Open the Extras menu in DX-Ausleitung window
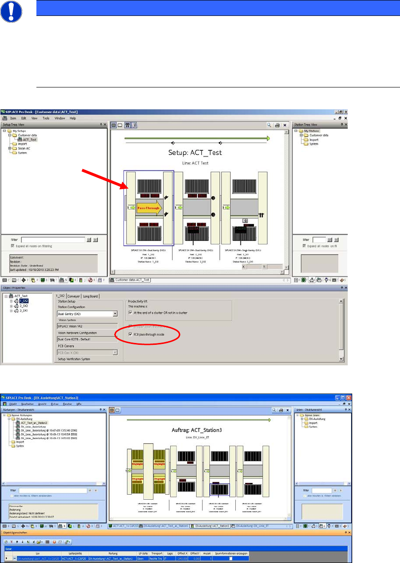The width and height of the screenshot is (400, 563). [55, 403]
